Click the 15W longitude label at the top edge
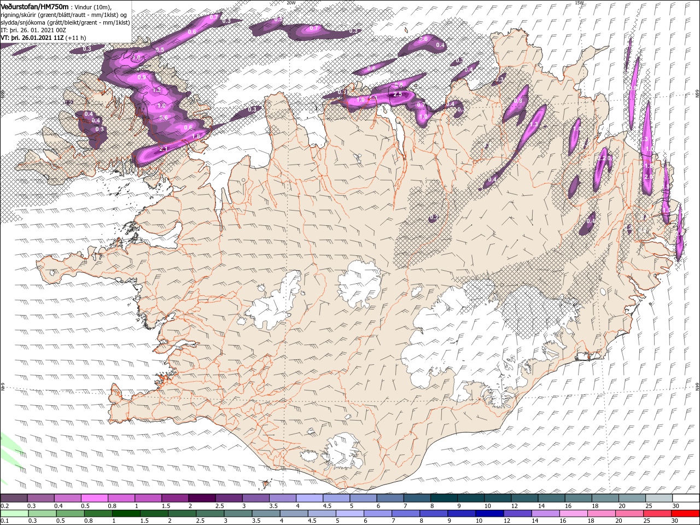Screen dimensions: 700x525 click(x=579, y=3)
